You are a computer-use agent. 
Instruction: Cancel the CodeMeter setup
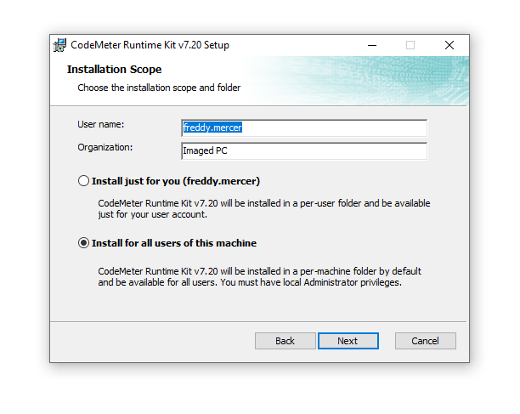coord(426,341)
